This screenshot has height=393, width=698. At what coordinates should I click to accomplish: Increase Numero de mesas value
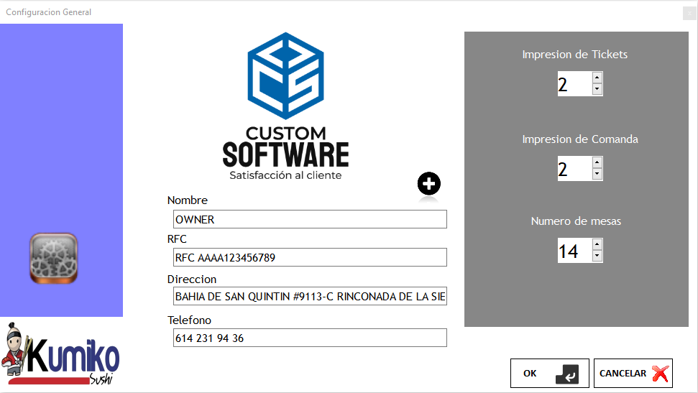597,244
